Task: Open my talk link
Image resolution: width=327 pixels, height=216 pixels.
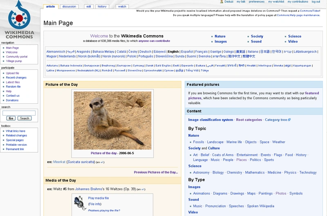Action: [x=241, y=2]
